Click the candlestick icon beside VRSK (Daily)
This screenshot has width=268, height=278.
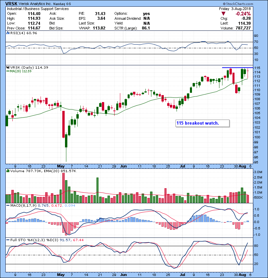click(x=8, y=67)
